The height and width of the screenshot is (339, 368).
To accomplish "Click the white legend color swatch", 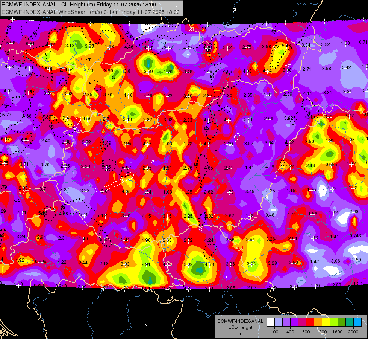I will [x=271, y=322].
